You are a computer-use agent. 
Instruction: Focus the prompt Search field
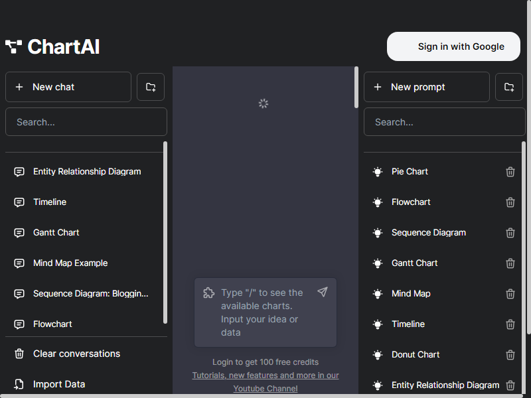(444, 122)
